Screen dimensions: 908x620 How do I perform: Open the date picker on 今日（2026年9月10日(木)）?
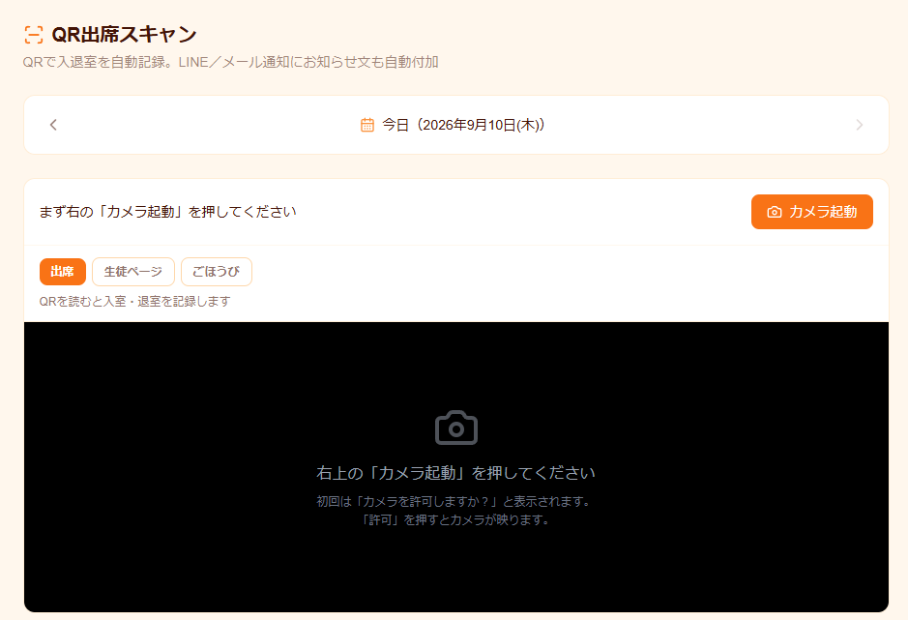[x=463, y=125]
